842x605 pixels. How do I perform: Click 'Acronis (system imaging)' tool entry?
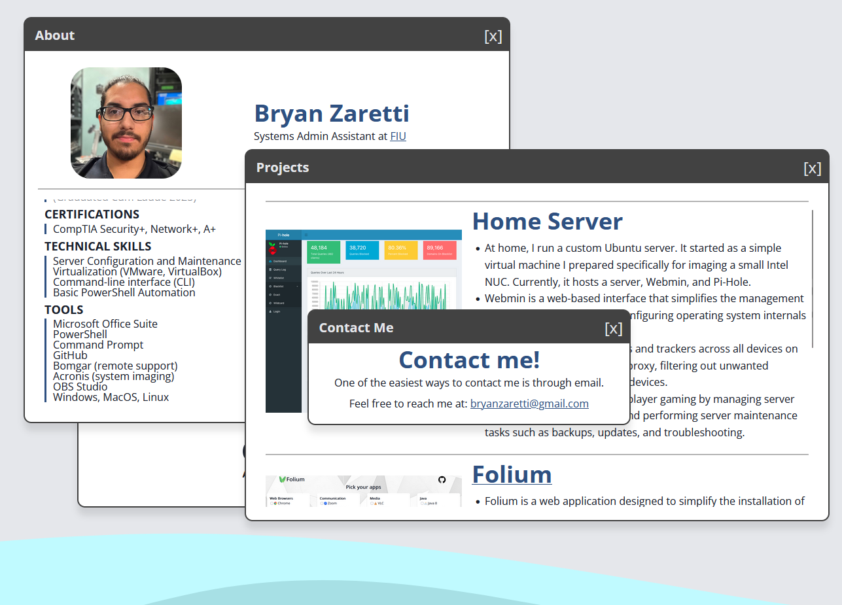click(x=114, y=376)
